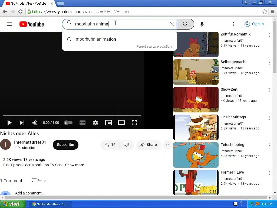The image size is (277, 208).
Task: Open a new browser tab
Action: click(x=61, y=4)
